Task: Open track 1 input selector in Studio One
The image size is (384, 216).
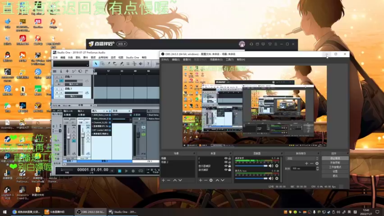Action: click(73, 84)
